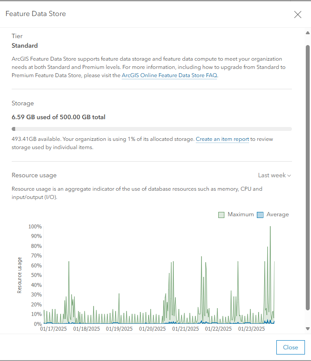Change the chart date range using its selector
The image size is (311, 361).
pos(274,176)
